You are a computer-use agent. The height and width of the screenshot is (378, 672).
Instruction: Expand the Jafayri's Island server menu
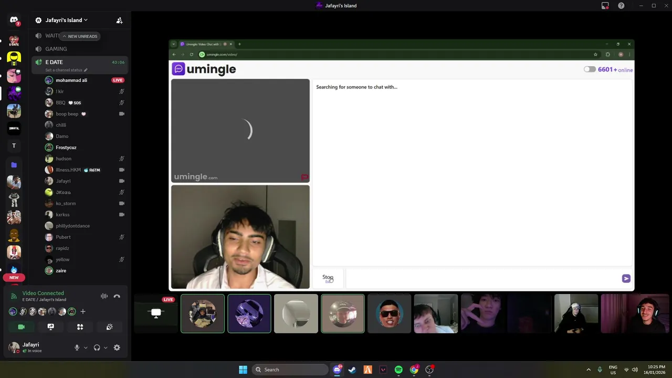tap(66, 20)
